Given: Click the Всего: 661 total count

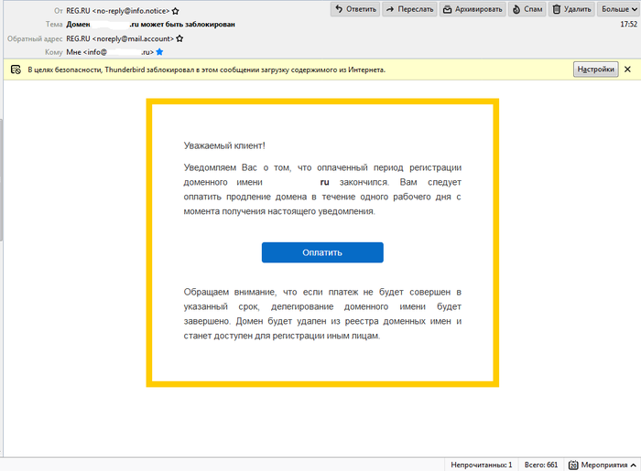Looking at the screenshot, I should [x=541, y=464].
